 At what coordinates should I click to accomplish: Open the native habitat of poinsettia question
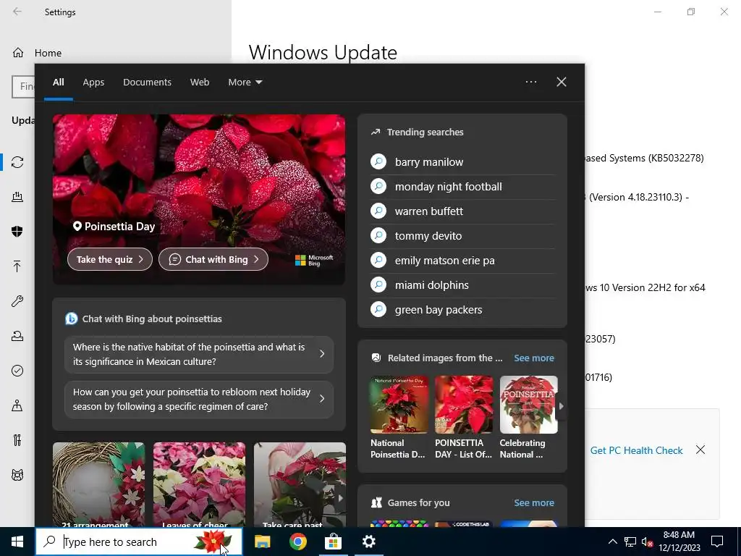click(199, 354)
